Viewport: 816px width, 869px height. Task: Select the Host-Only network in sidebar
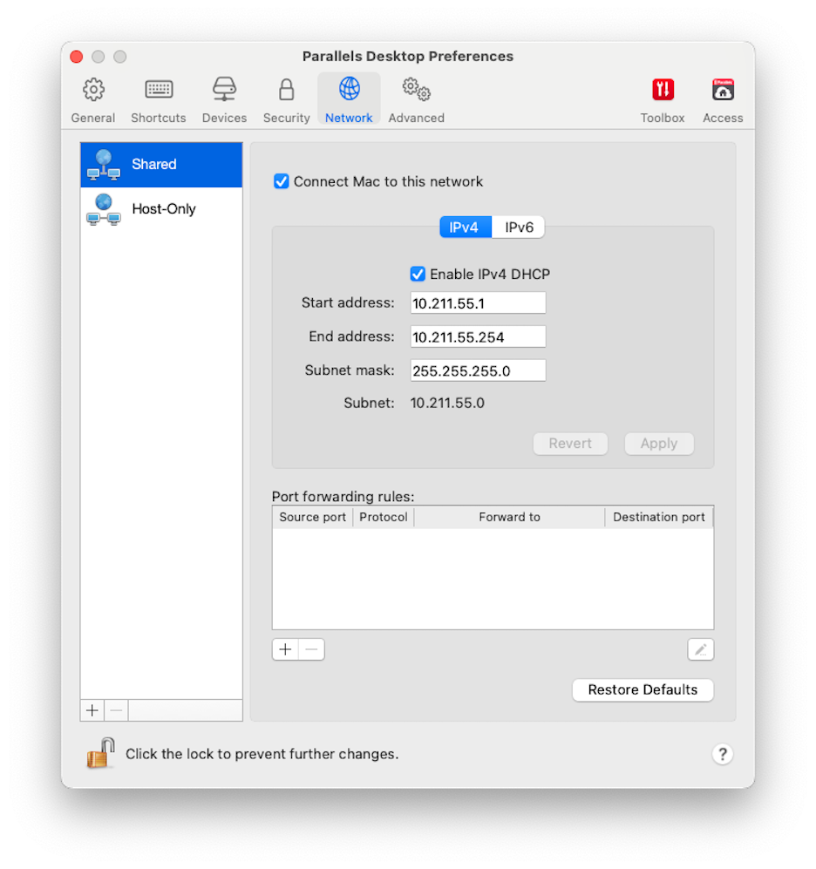click(x=161, y=209)
